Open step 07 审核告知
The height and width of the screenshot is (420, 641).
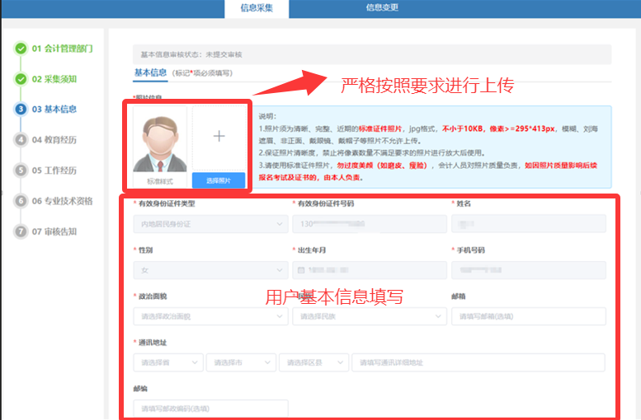click(54, 232)
